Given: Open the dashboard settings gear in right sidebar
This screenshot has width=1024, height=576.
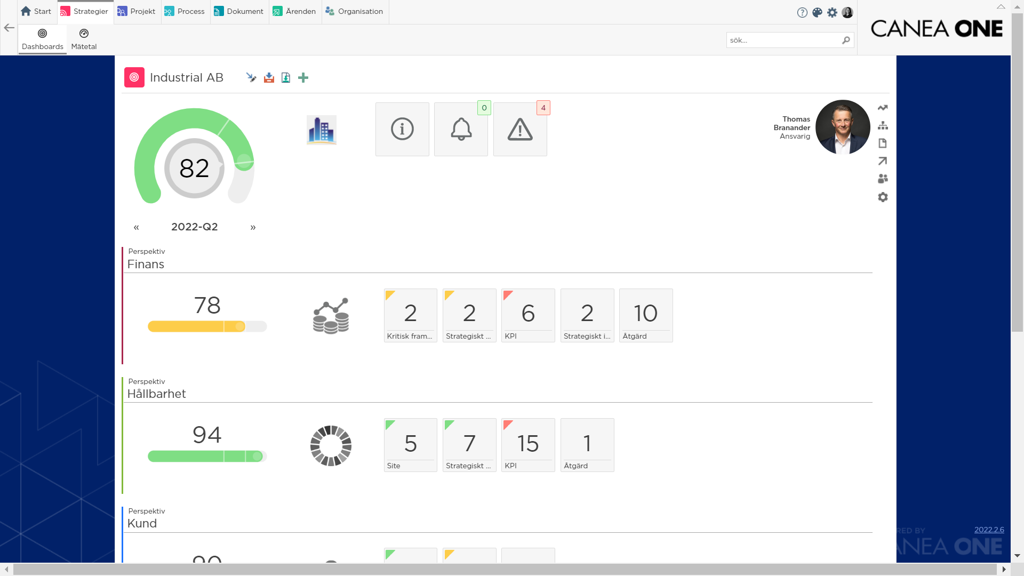Looking at the screenshot, I should (883, 197).
